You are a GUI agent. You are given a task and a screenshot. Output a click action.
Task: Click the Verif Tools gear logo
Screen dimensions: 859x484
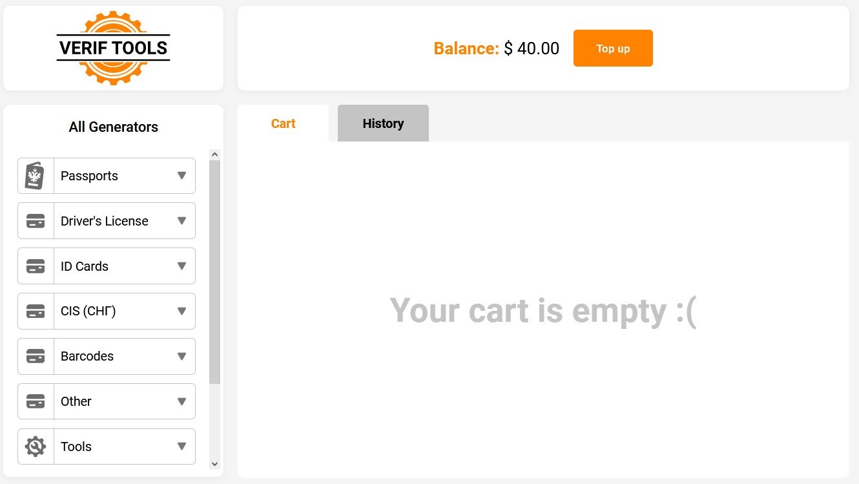pyautogui.click(x=113, y=48)
